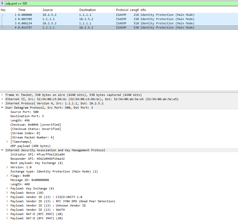The width and height of the screenshot is (238, 221).
Task: Collapse the User Datagram Protocol section
Action: tap(2, 108)
